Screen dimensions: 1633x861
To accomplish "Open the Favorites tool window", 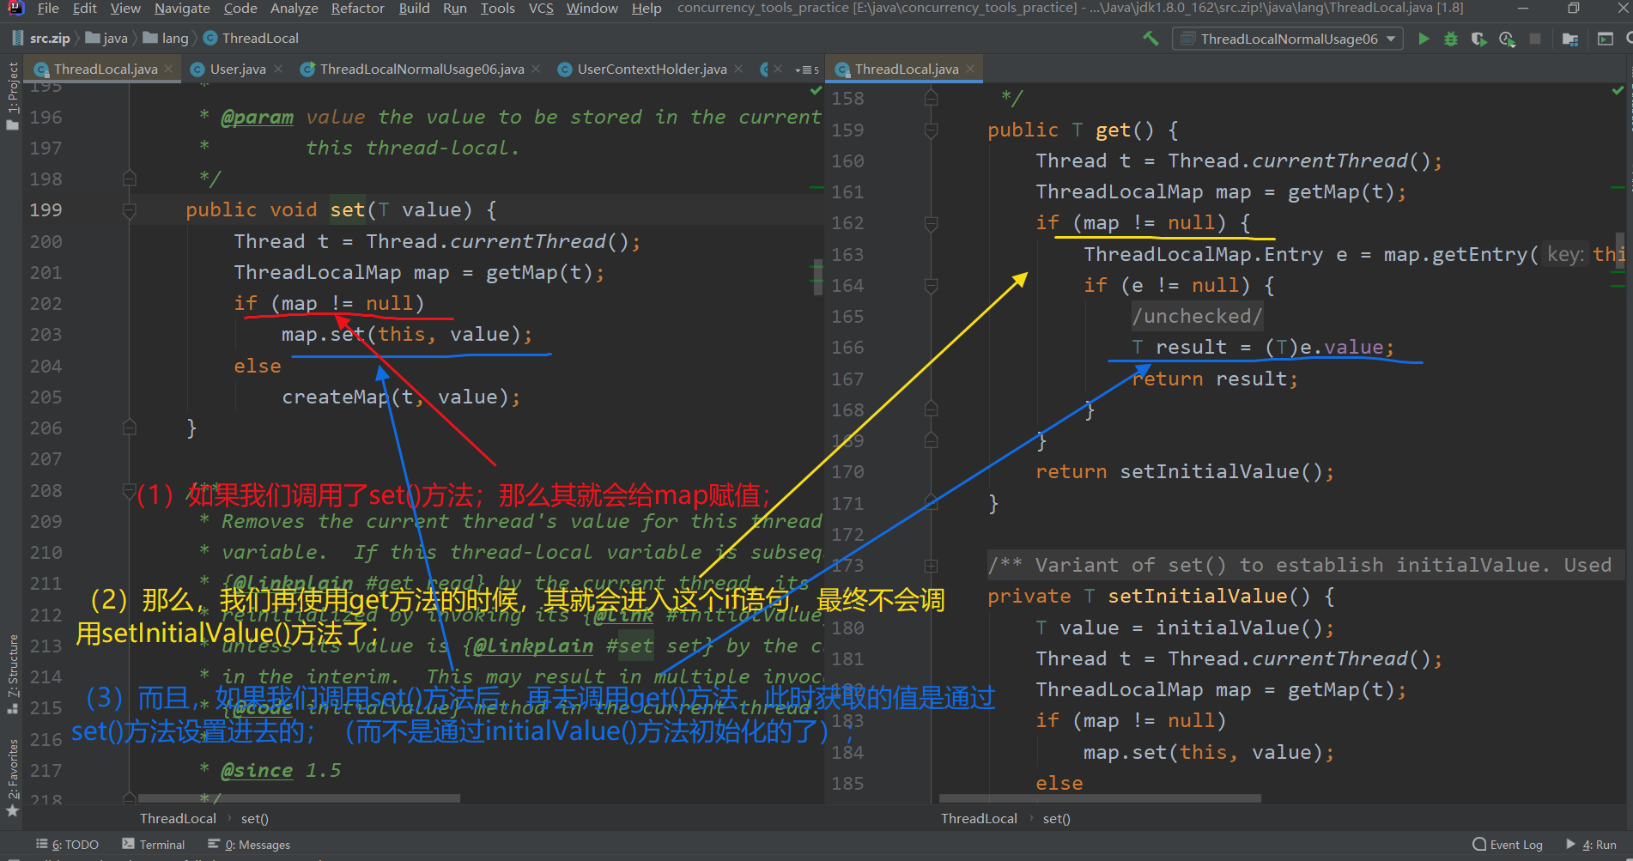I will 12,762.
